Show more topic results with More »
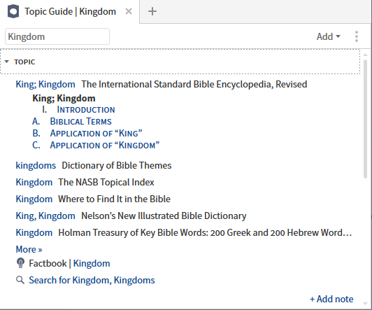Viewport: 372px width, 310px height. point(29,249)
